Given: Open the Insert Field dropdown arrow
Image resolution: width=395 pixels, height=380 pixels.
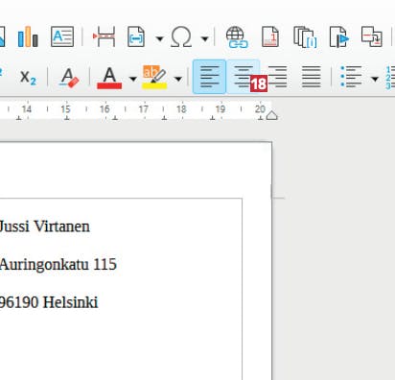Looking at the screenshot, I should click(x=159, y=38).
